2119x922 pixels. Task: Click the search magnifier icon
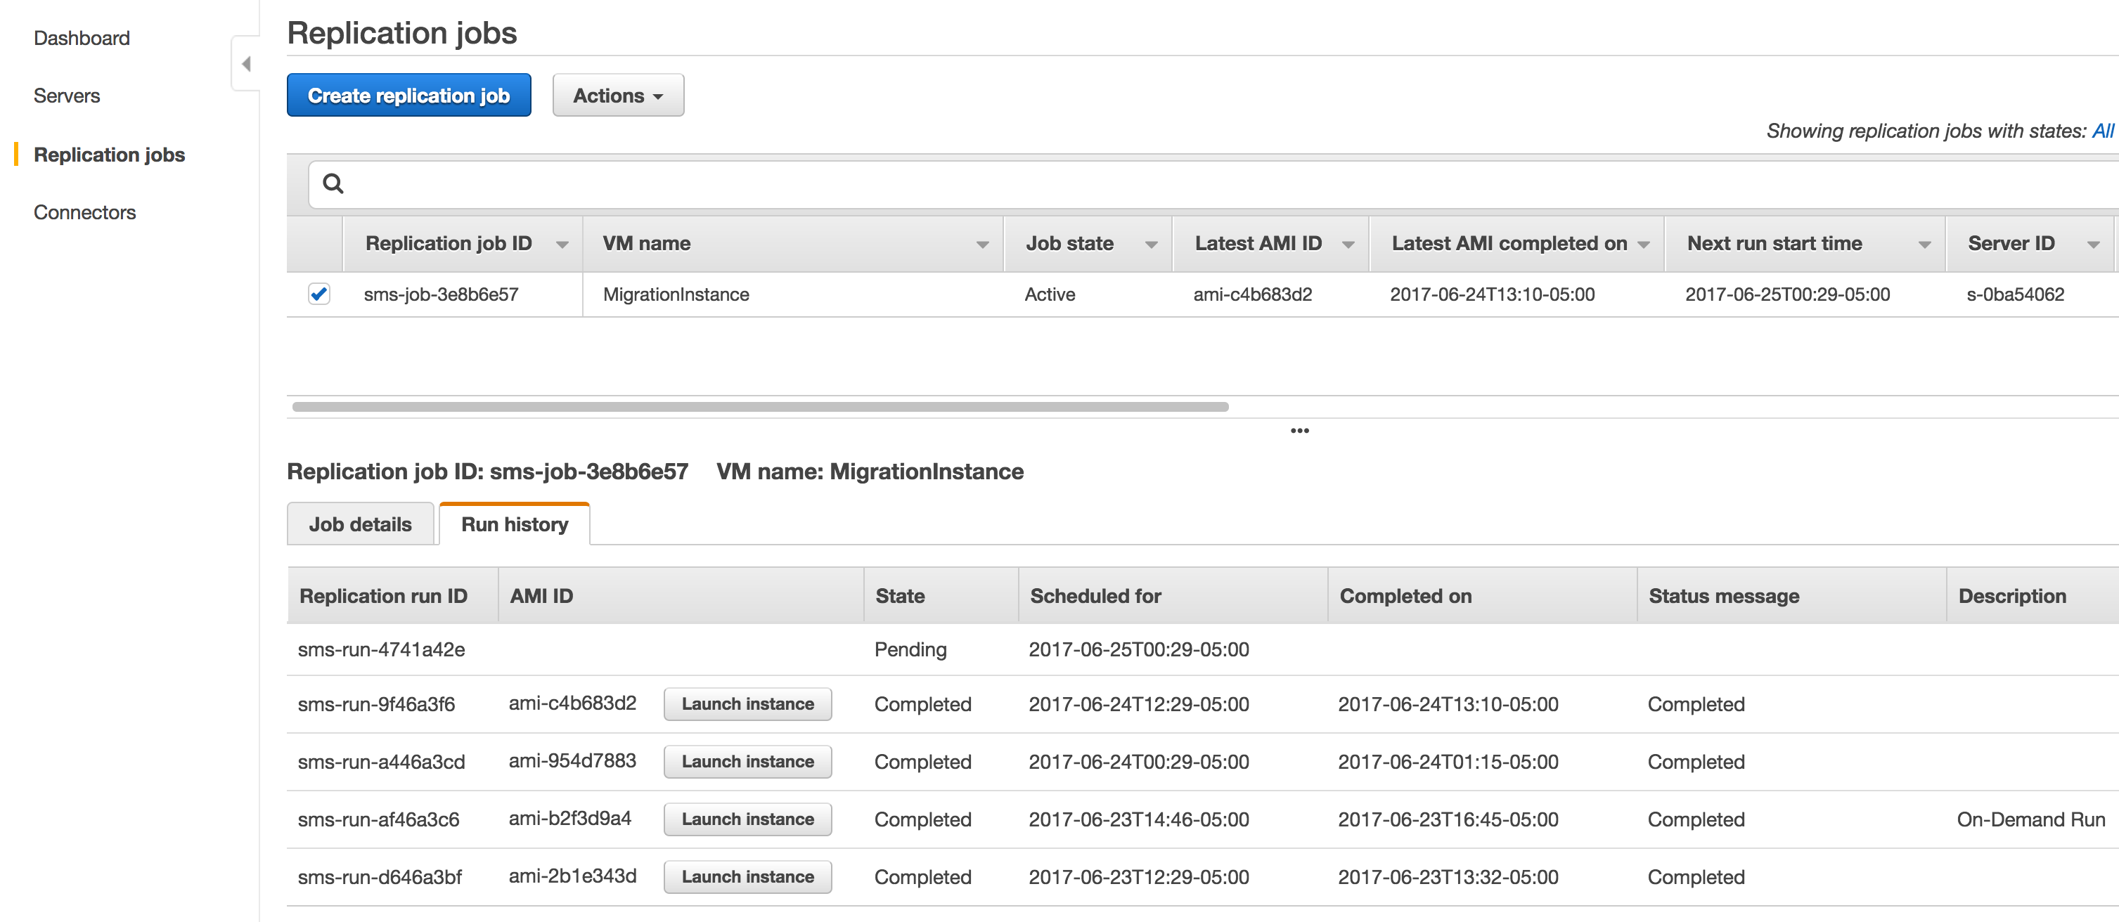coord(333,183)
